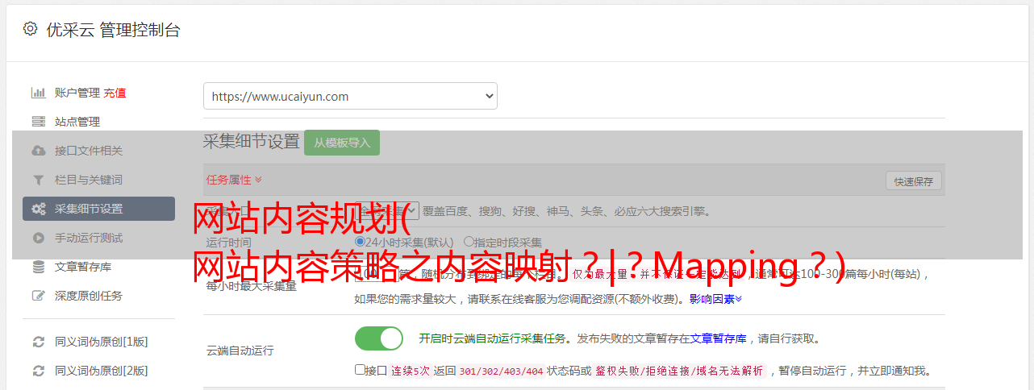The image size is (1034, 390).
Task: Click the edit icon beside 深度原创任务
Action: [38, 296]
